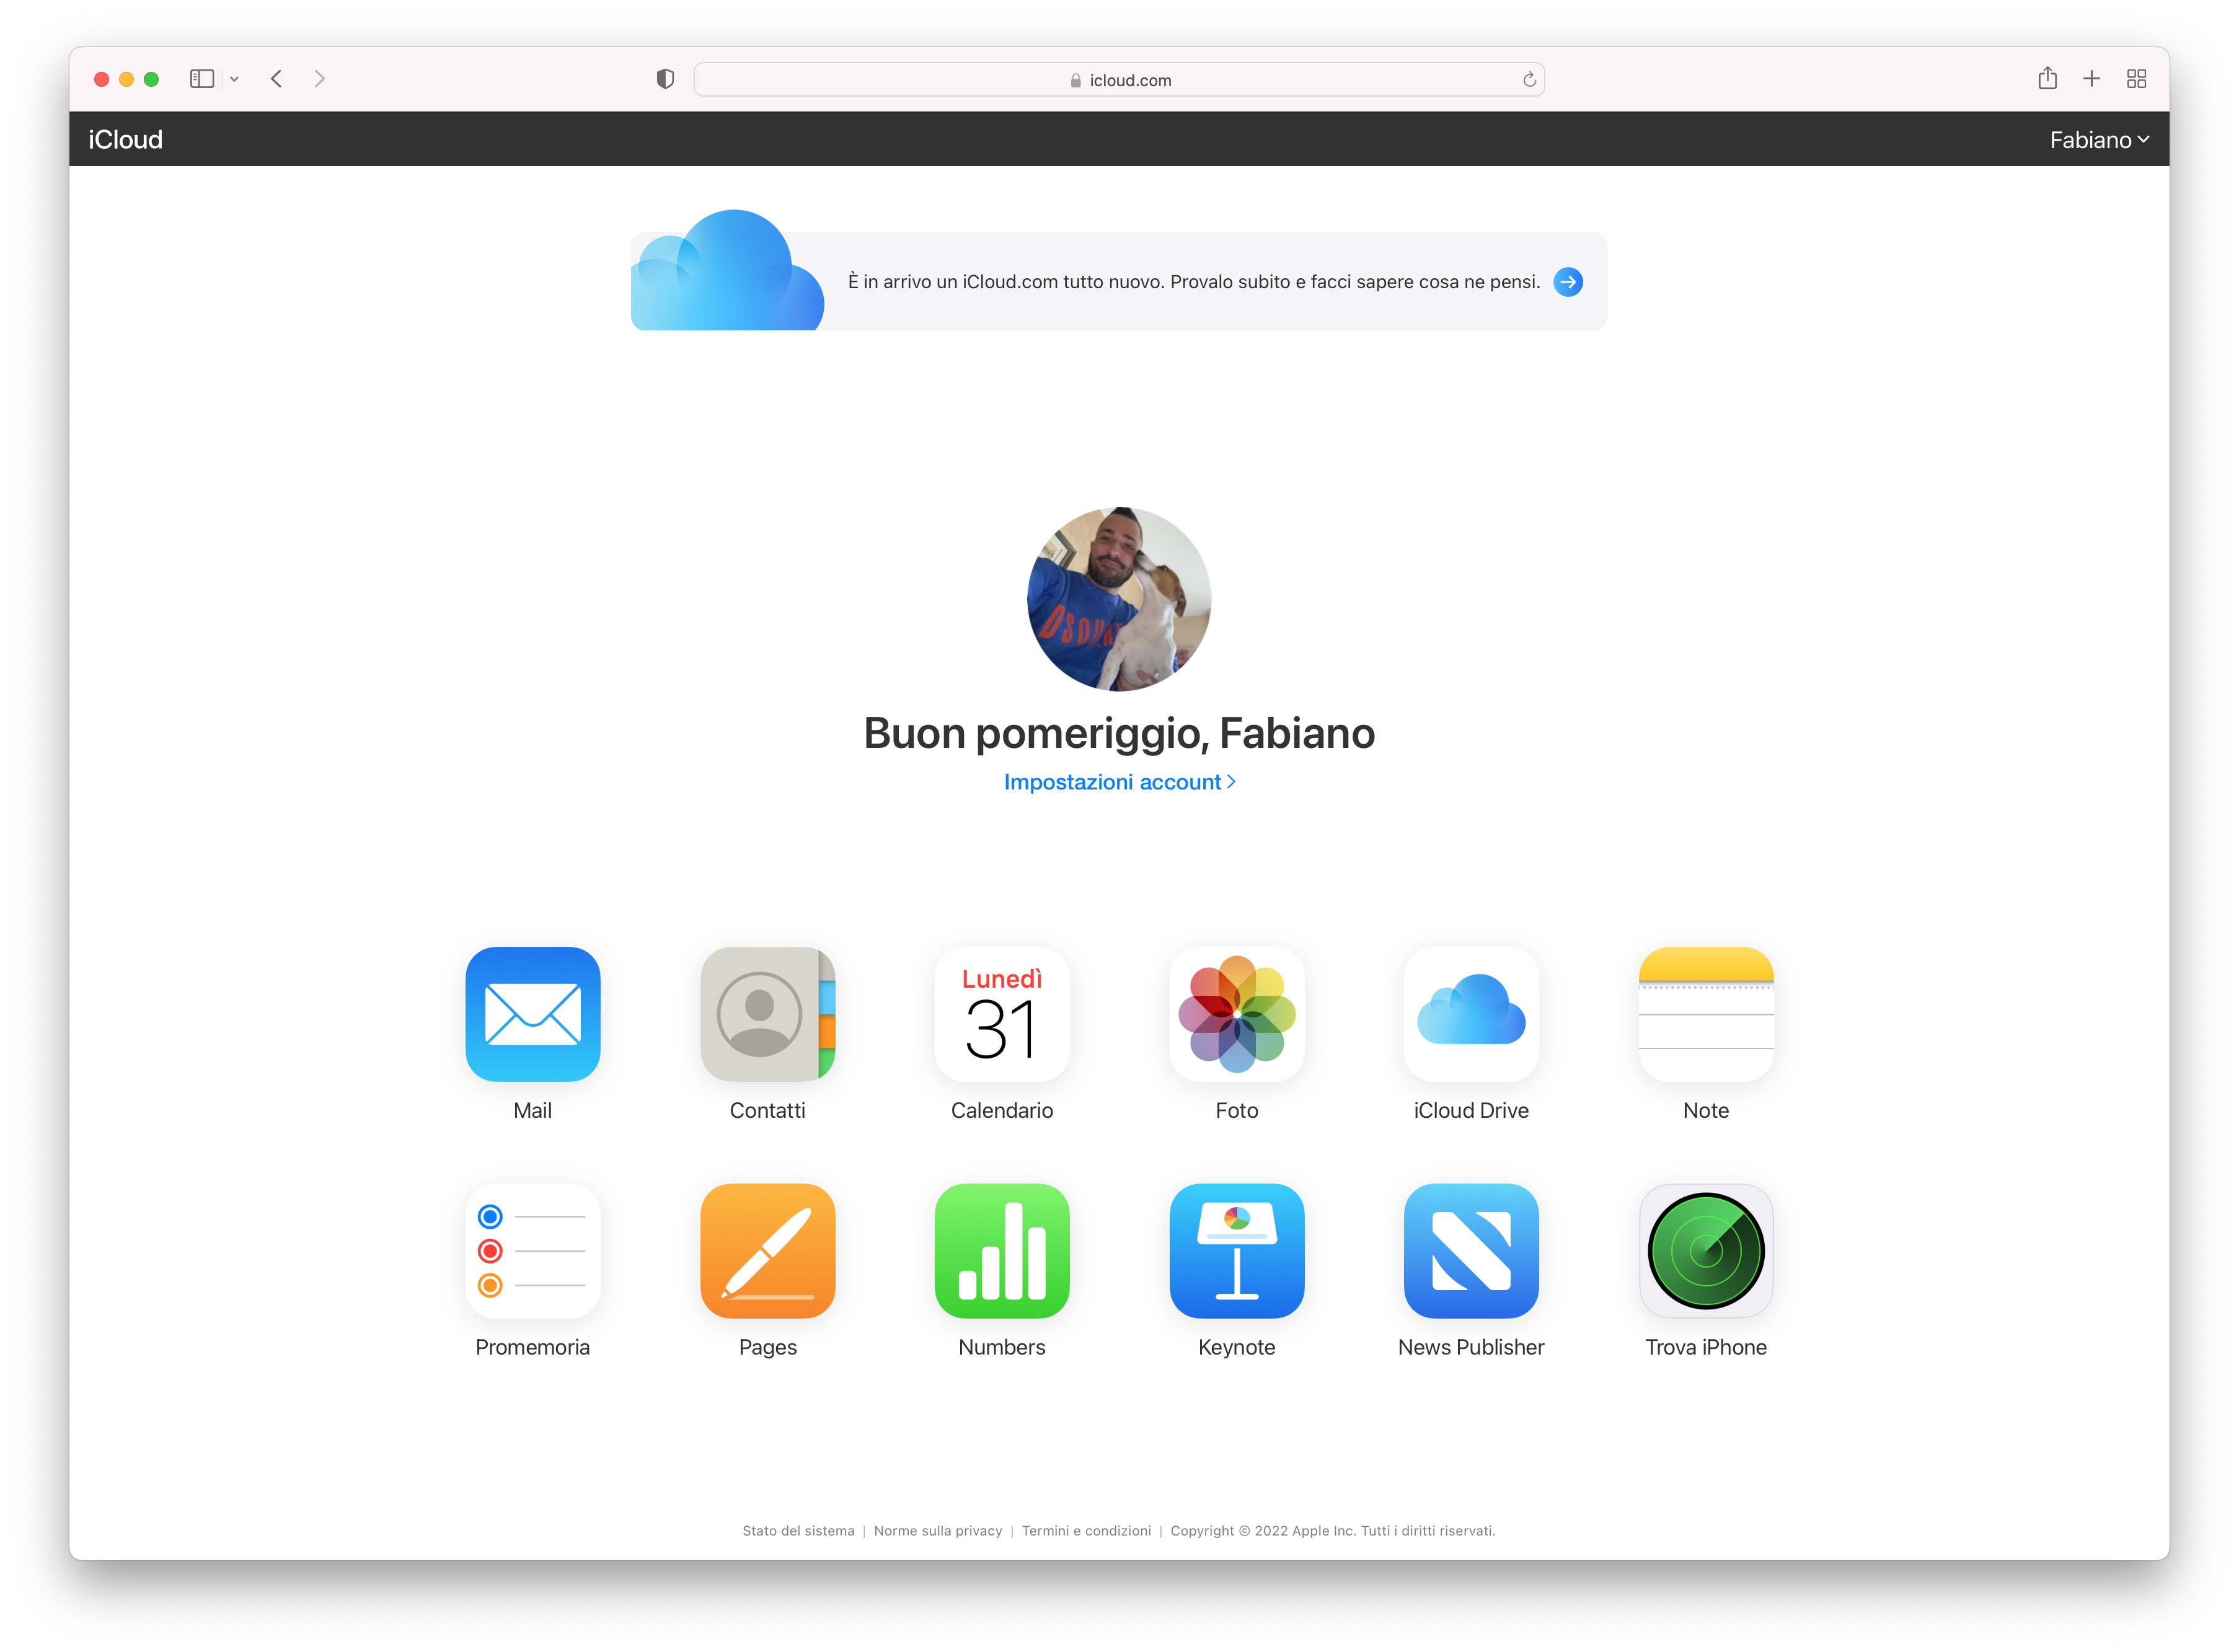Toggle the Safari sidebar
Screen dimensions: 2239x1652
[202, 79]
